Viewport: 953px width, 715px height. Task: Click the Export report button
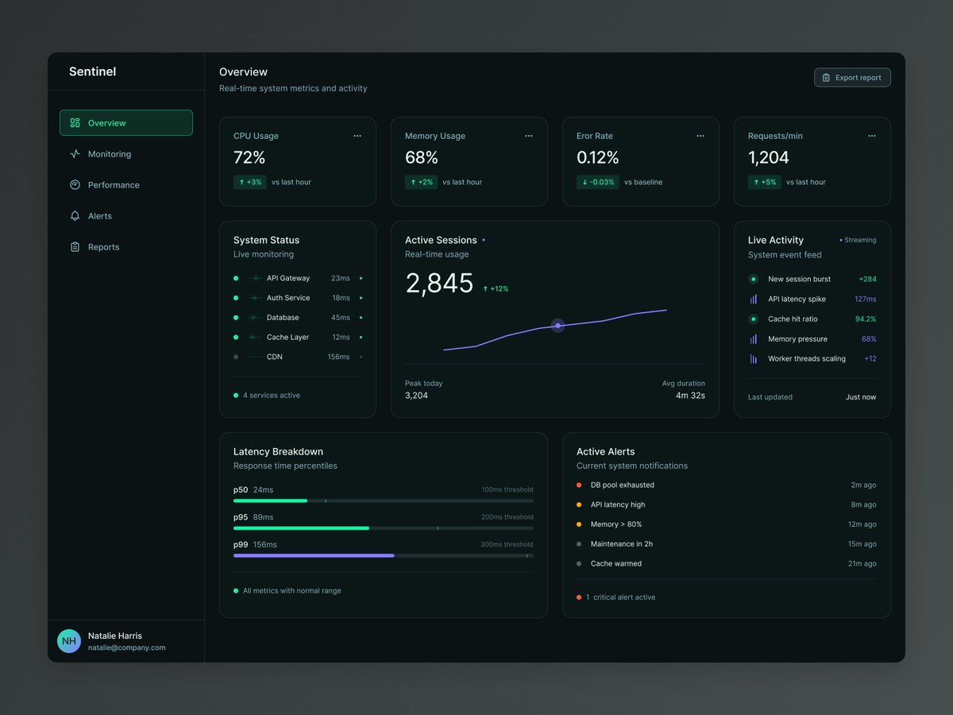pos(852,78)
